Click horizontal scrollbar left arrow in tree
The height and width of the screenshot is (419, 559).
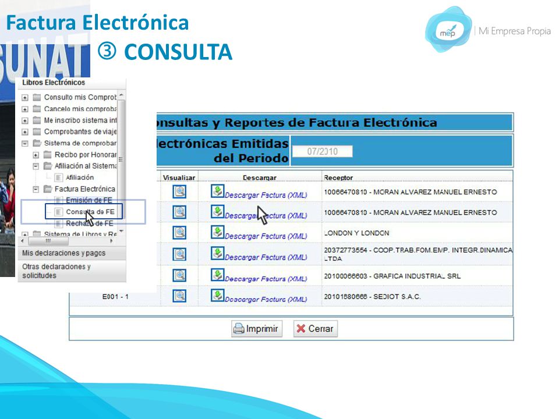tap(23, 241)
